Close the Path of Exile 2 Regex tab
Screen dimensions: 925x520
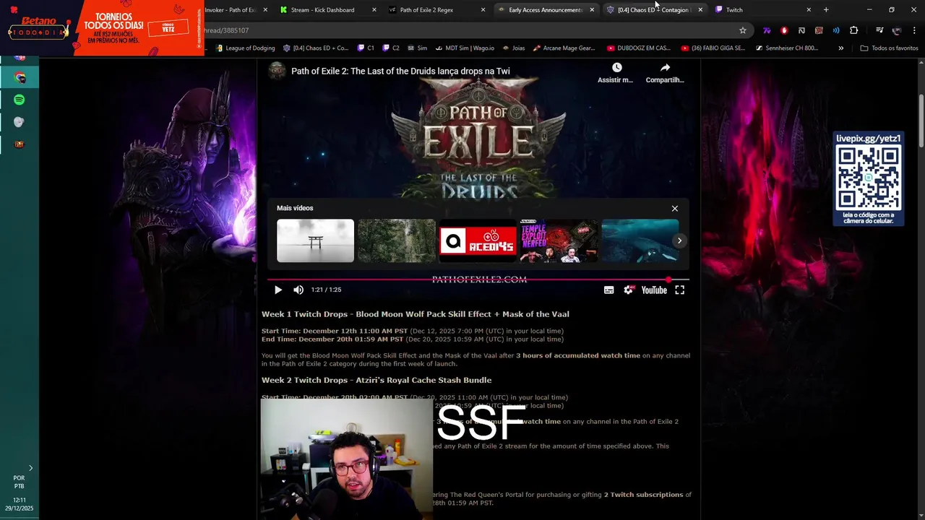pyautogui.click(x=483, y=10)
